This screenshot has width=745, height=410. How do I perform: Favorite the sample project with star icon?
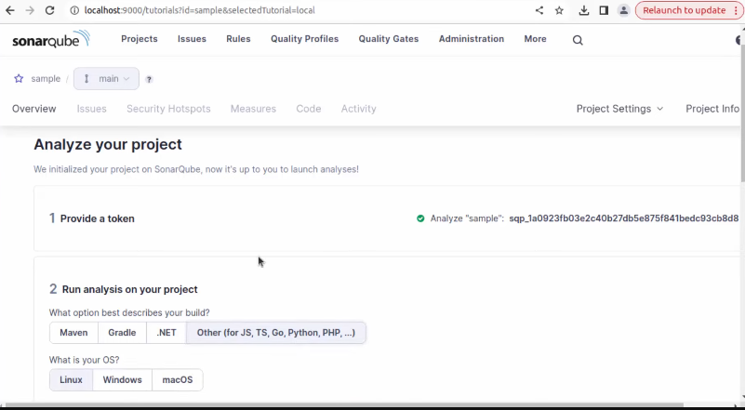[x=19, y=79]
